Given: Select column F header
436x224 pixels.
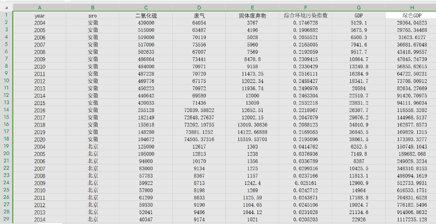Looking at the screenshot, I should (305, 8).
